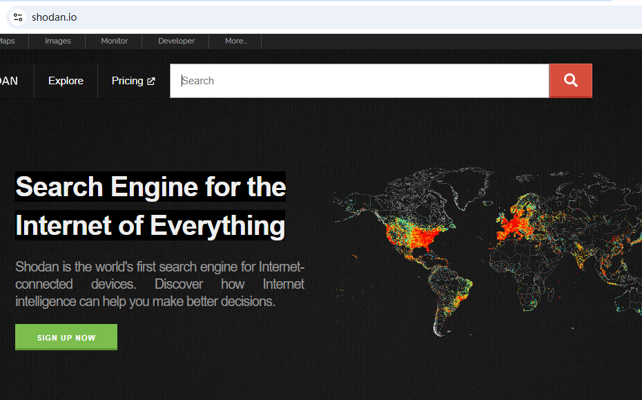The image size is (642, 400).
Task: Click the SIGN UP NOW button
Action: point(66,337)
